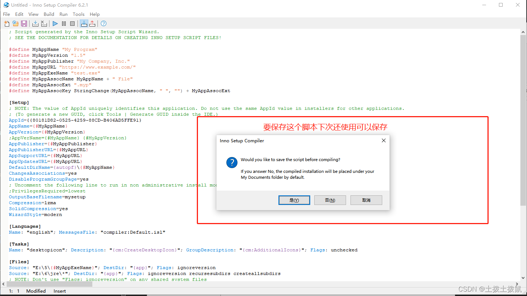This screenshot has width=527, height=296.
Task: Click the '[Files]' section header
Action: (19, 262)
